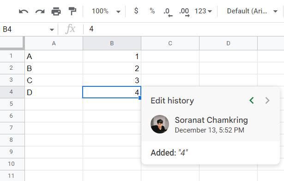Open the B4 name box dropdown arrow
The height and width of the screenshot is (181, 284).
click(52, 30)
